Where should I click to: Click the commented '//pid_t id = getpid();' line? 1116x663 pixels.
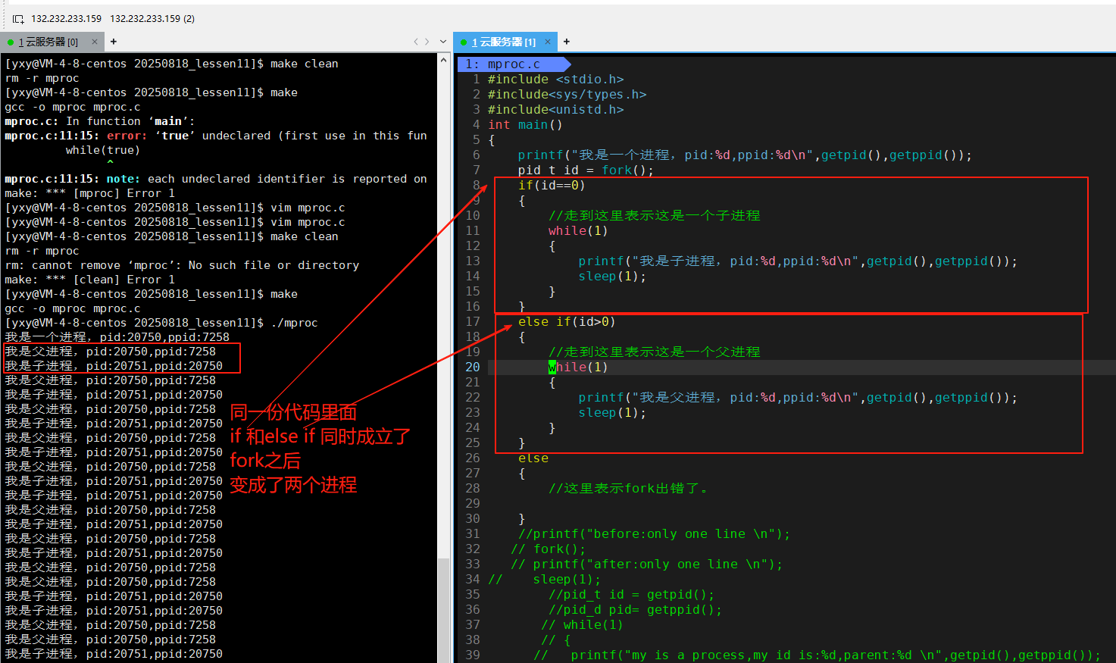coord(631,595)
